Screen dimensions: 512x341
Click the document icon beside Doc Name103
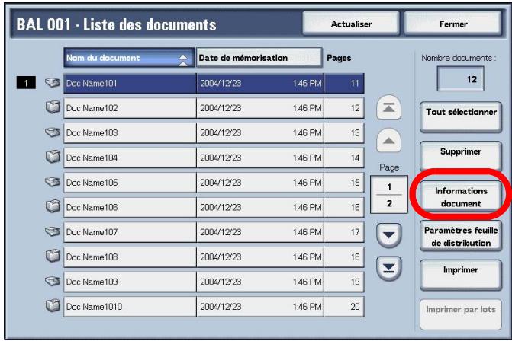coord(53,132)
